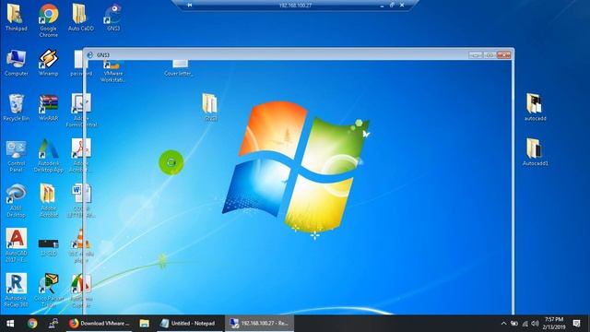Switch to the Download VMware Firefox window

pyautogui.click(x=99, y=324)
